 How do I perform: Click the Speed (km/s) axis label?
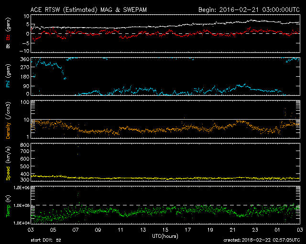pos(8,163)
